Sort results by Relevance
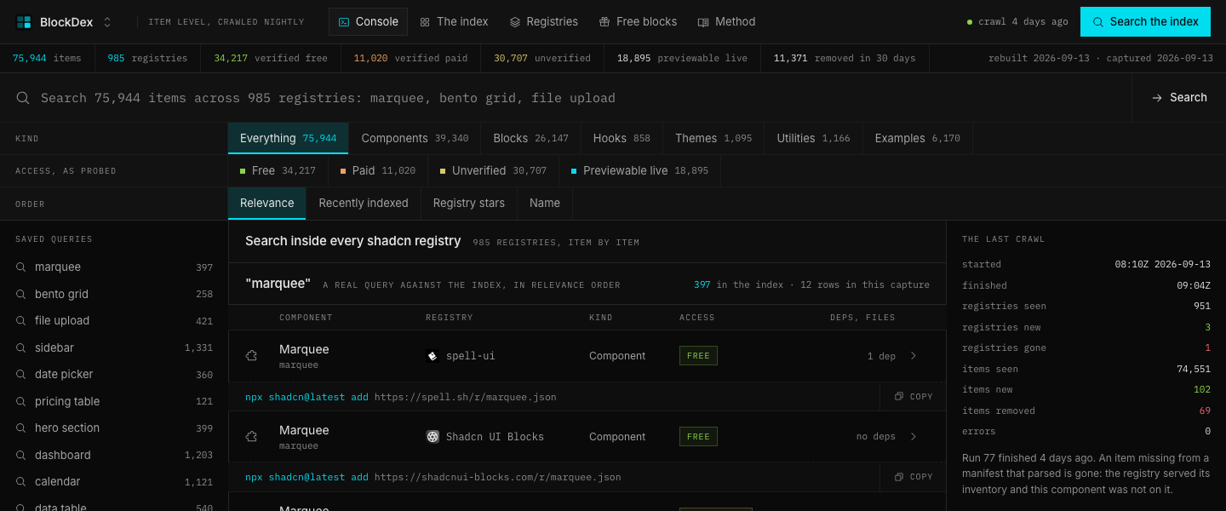Screen dimensions: 1226x511 click(x=267, y=203)
